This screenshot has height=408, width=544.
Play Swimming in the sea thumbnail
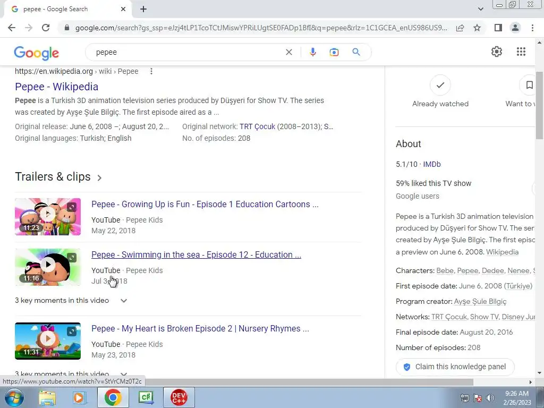[48, 267]
